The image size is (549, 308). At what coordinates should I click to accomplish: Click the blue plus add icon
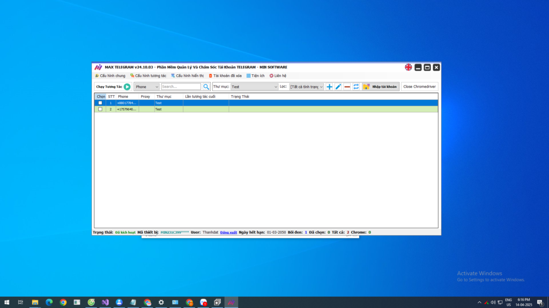click(329, 87)
